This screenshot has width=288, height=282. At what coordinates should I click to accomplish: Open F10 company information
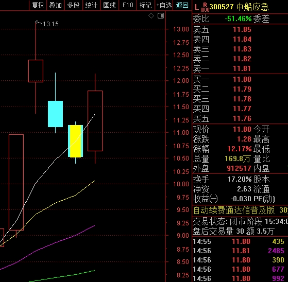pos(128,5)
